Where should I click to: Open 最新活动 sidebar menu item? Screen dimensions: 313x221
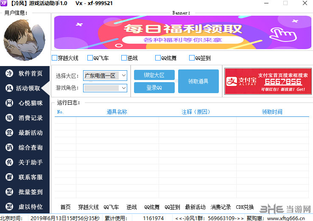[25, 133]
